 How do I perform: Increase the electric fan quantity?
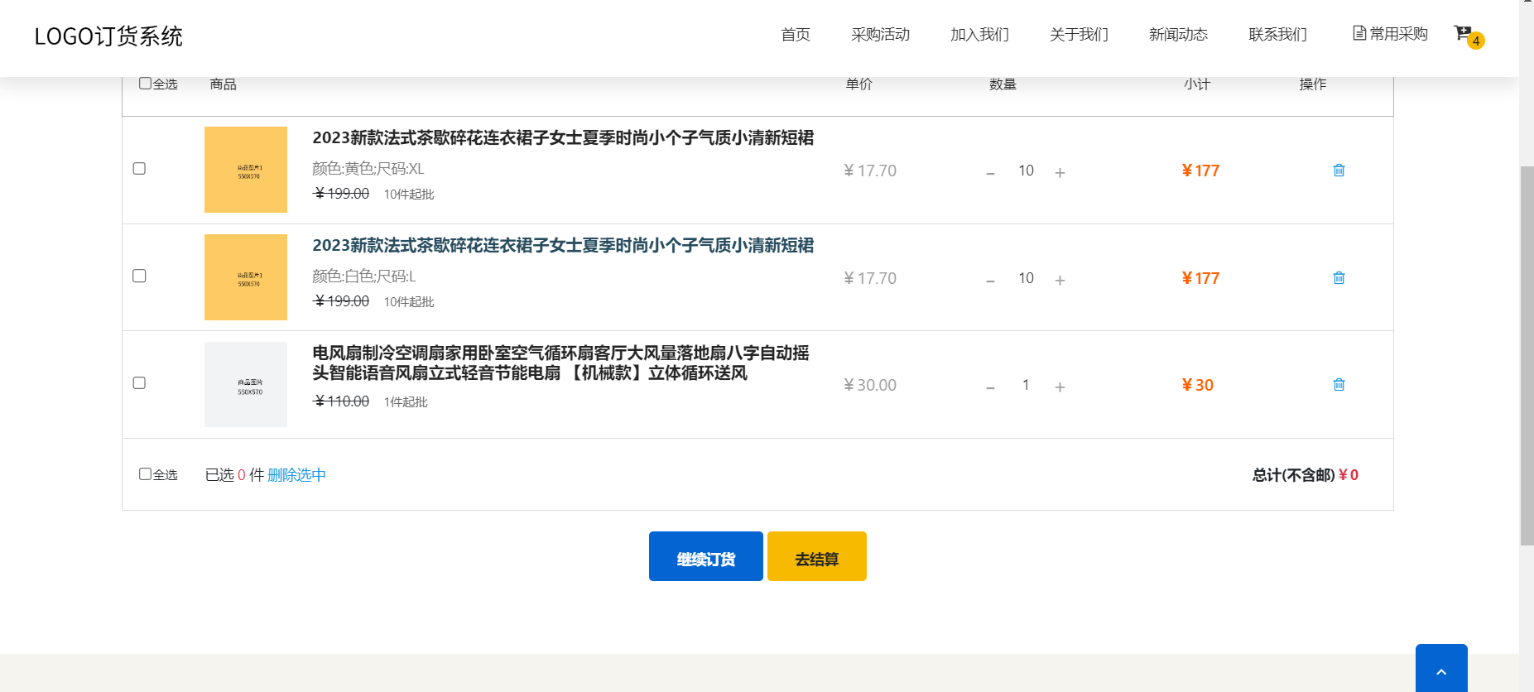pyautogui.click(x=1060, y=387)
